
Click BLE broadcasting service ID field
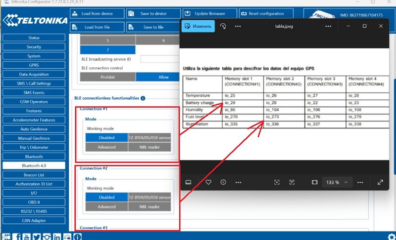[x=160, y=59]
